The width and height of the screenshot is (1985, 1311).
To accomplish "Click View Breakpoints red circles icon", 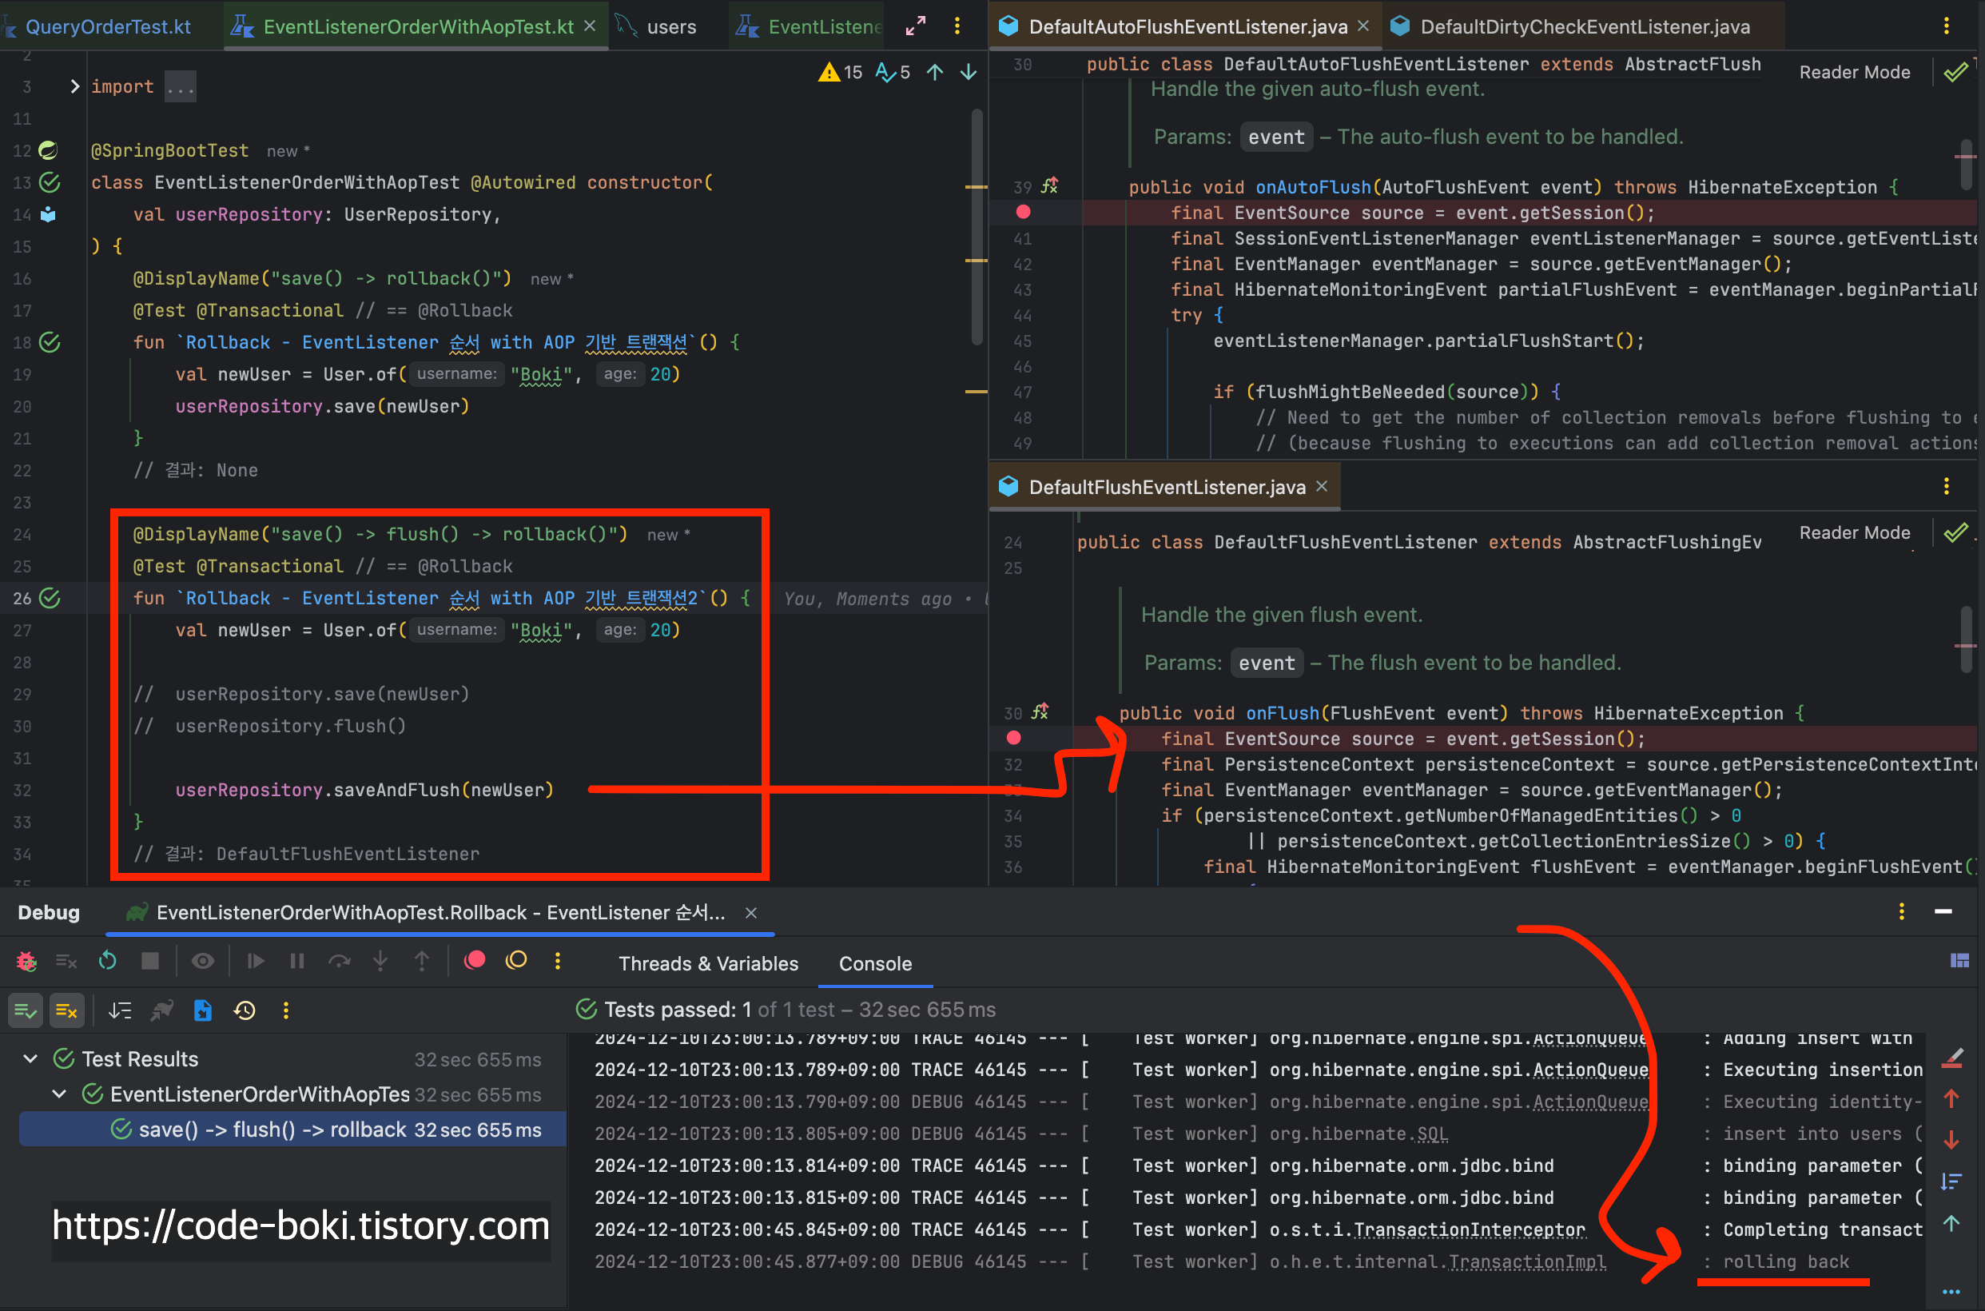I will pos(475,961).
